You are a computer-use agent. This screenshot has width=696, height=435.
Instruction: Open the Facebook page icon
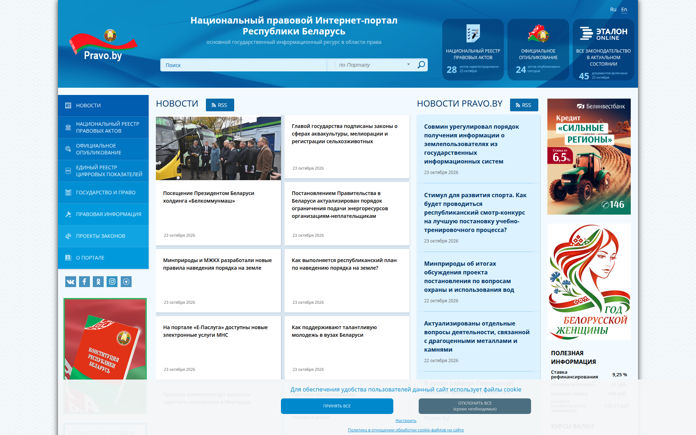coord(84,282)
